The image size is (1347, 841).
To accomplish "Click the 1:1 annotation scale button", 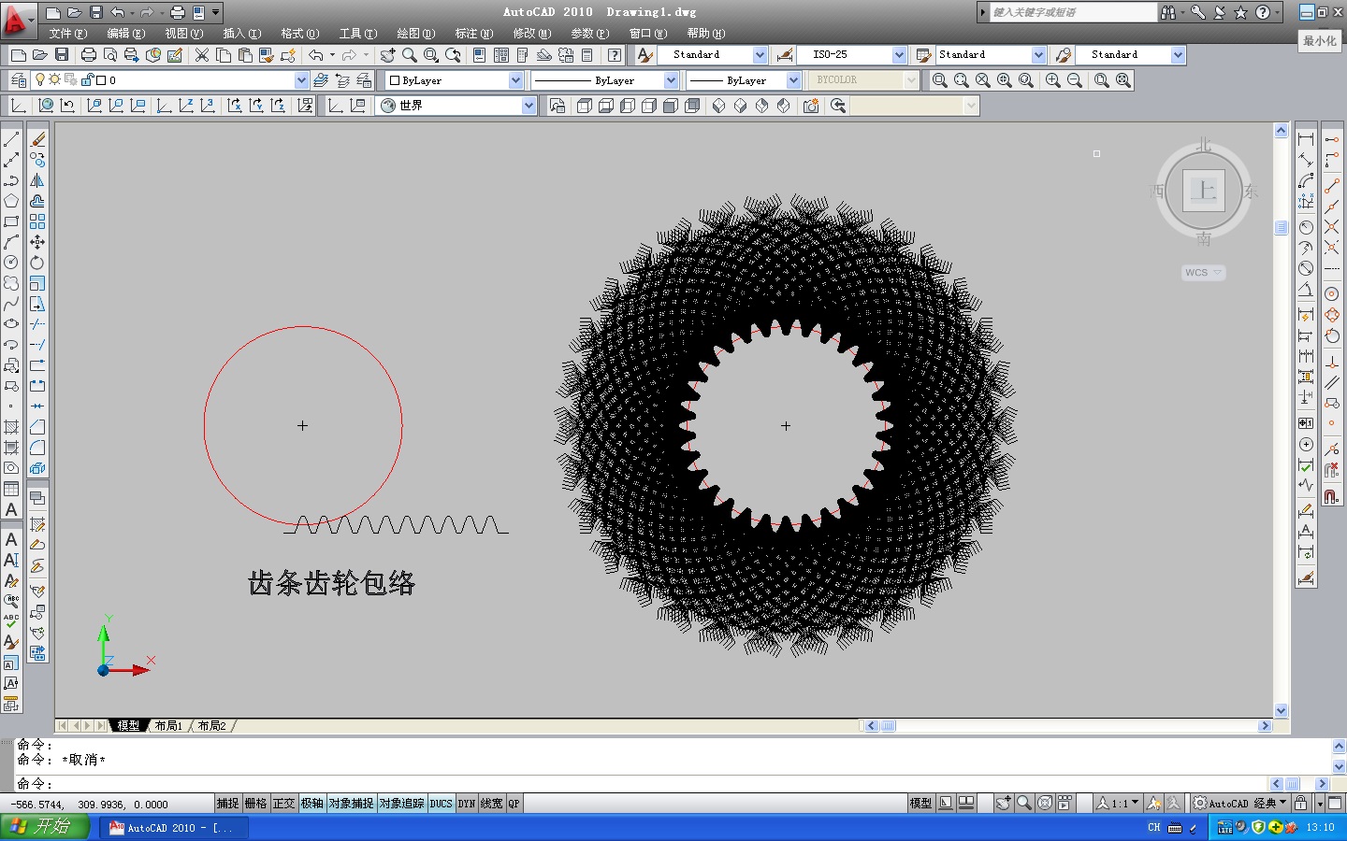I will tap(1118, 804).
